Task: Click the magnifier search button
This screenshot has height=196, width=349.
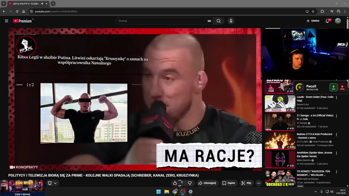Action: (x=219, y=21)
